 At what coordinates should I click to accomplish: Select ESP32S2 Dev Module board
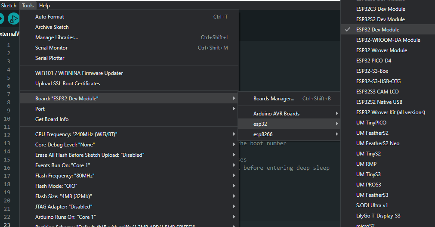388,19
